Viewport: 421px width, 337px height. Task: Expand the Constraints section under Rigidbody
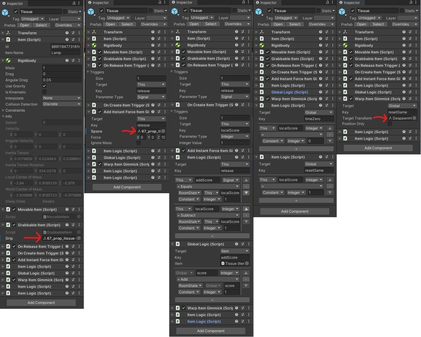pyautogui.click(x=3, y=110)
